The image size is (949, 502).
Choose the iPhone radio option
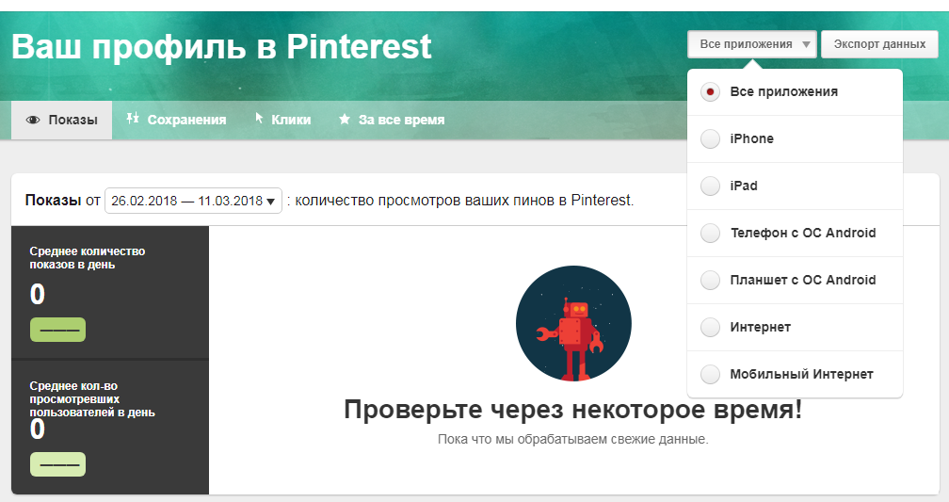711,139
